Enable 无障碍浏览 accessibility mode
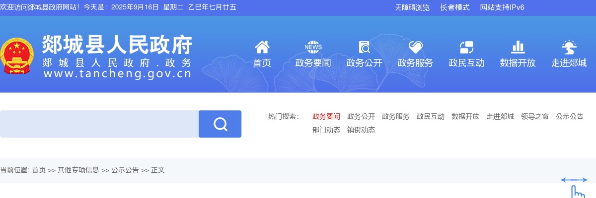Viewport: 596px width, 198px height. click(412, 7)
